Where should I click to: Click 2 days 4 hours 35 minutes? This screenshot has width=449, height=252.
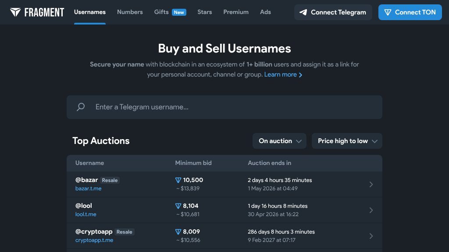(x=280, y=180)
